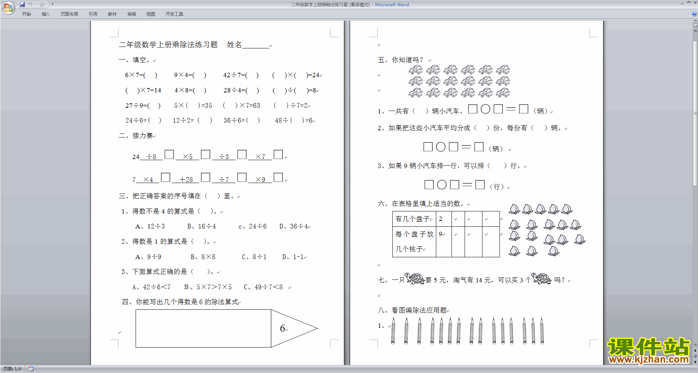This screenshot has width=698, height=373.
Task: Expand Customize Quick Access Toolbar dropdown
Action: tap(52, 4)
